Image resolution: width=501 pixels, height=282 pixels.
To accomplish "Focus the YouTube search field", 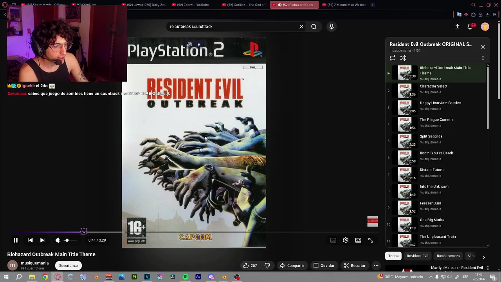I will tap(233, 27).
